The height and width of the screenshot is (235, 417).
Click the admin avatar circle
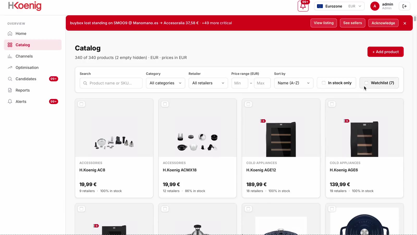[375, 6]
